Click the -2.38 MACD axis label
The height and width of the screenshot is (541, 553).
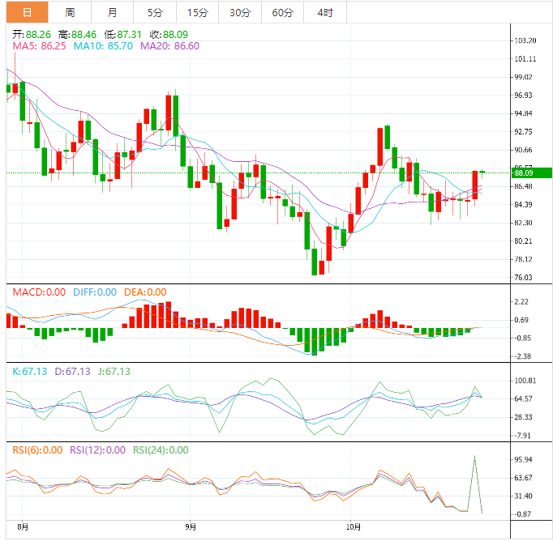click(x=522, y=356)
